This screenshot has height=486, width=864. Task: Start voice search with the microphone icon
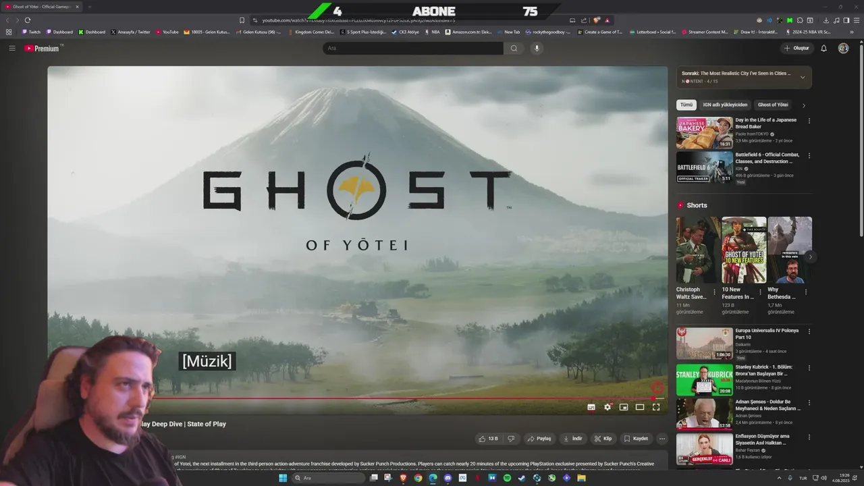537,48
